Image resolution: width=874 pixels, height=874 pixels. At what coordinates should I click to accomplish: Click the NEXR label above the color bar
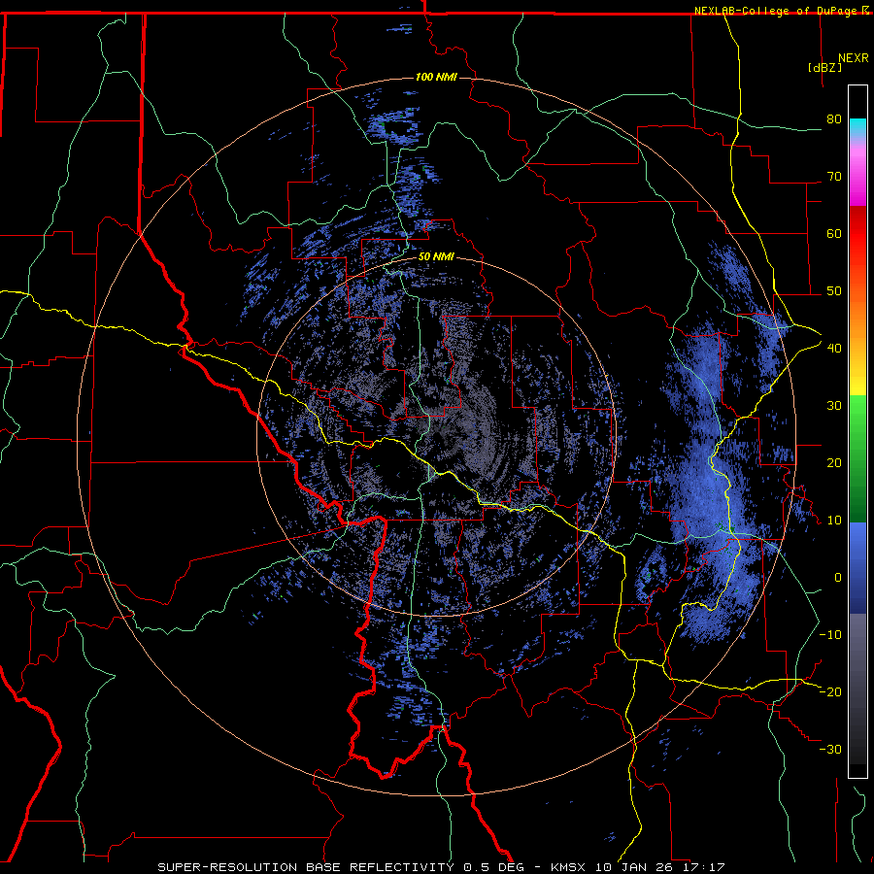[x=853, y=58]
